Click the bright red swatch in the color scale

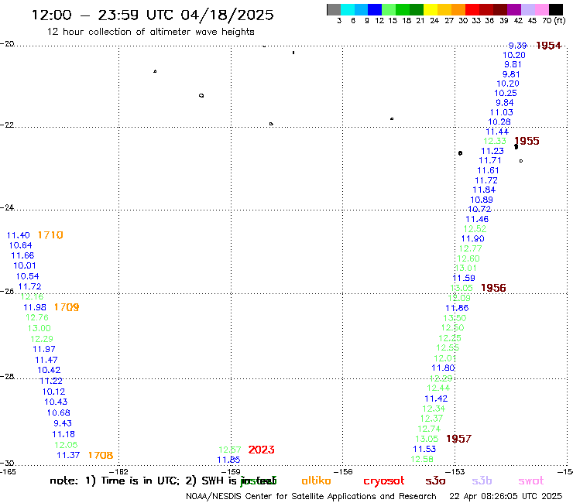tap(472, 9)
